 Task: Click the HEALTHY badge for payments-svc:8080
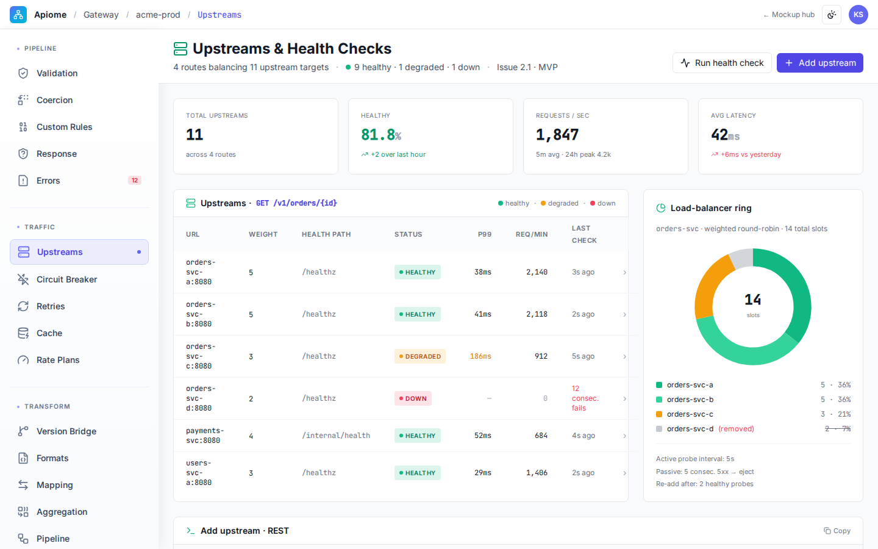pos(418,436)
